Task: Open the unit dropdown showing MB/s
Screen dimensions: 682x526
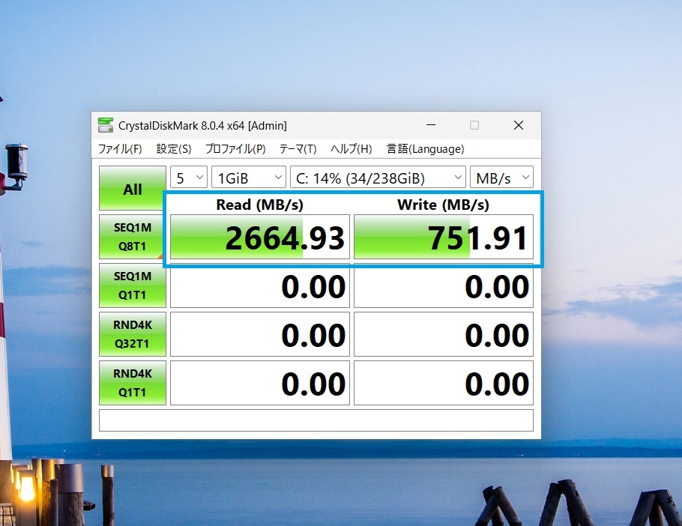Action: click(501, 178)
